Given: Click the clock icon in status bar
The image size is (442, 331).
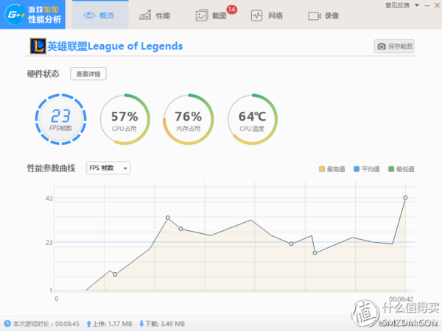Looking at the screenshot, I should [7, 324].
